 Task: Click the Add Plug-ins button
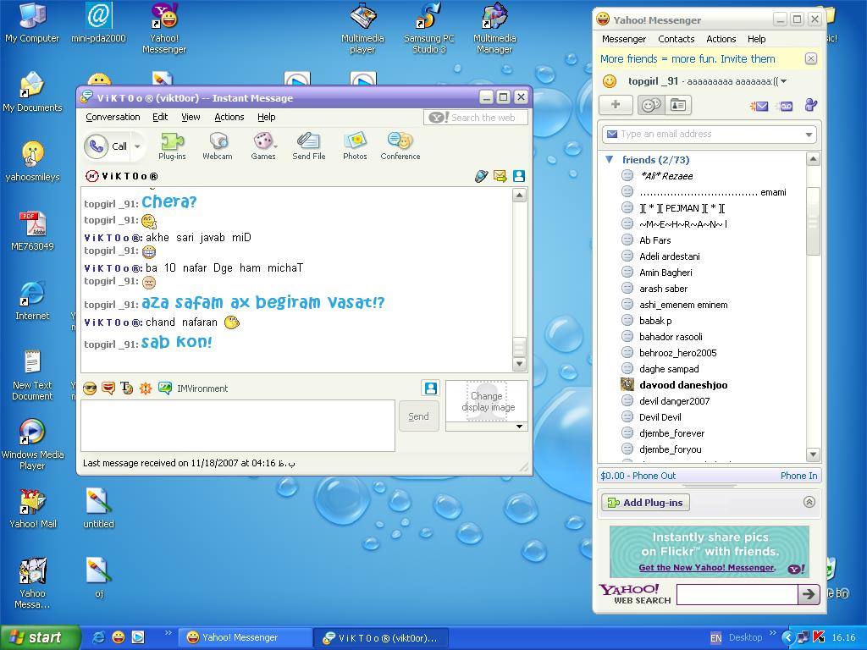click(645, 503)
